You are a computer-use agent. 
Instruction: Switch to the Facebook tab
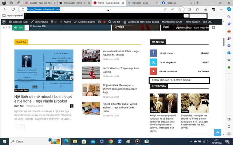tap(177, 3)
